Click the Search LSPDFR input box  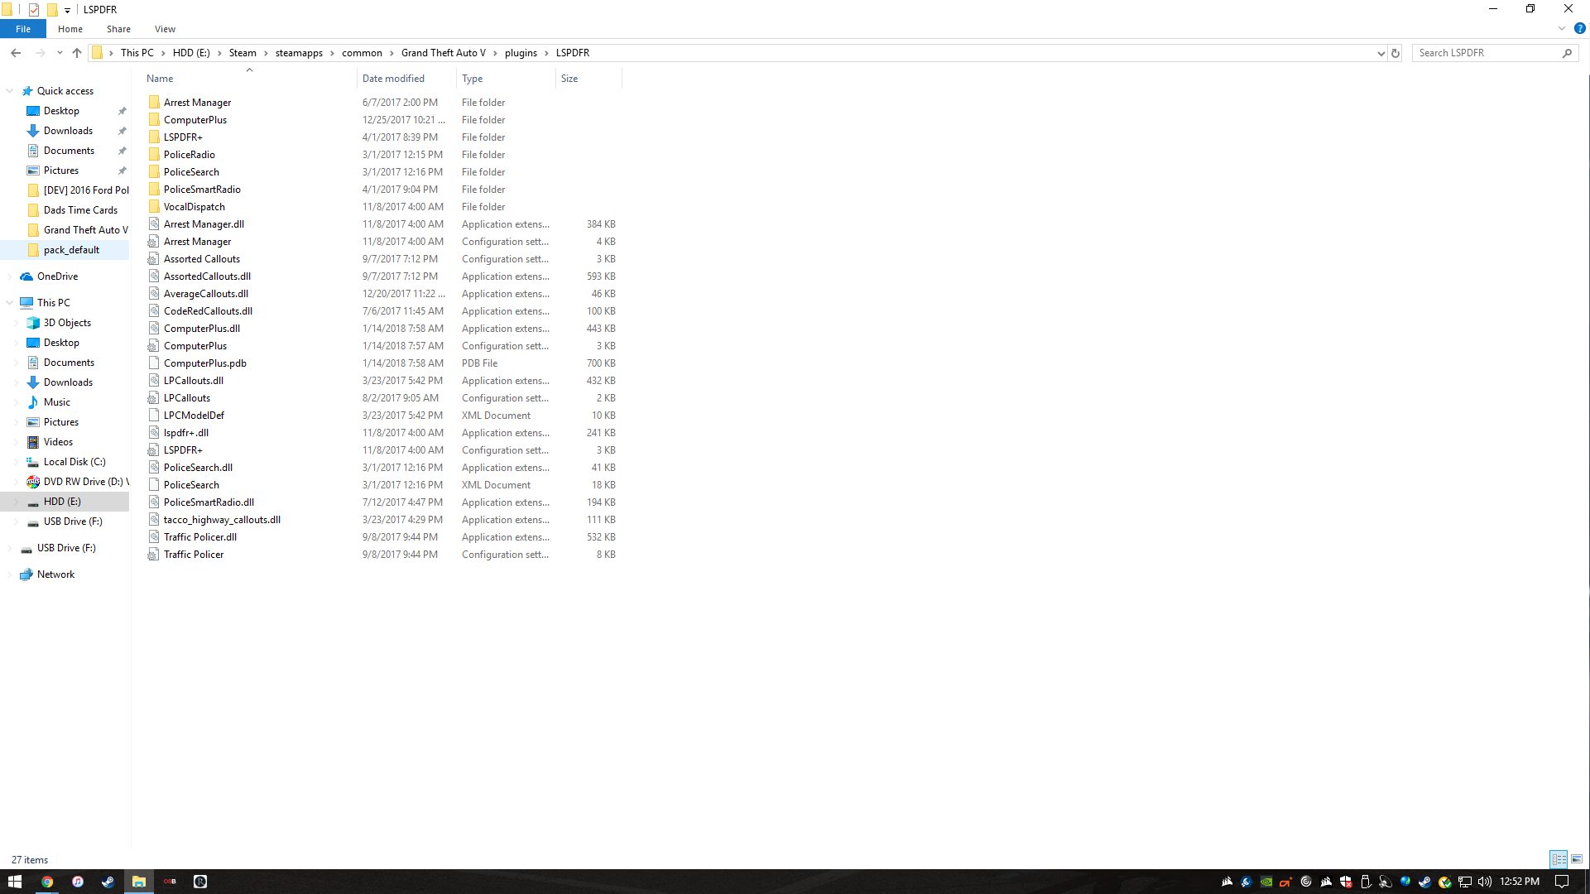pyautogui.click(x=1487, y=53)
